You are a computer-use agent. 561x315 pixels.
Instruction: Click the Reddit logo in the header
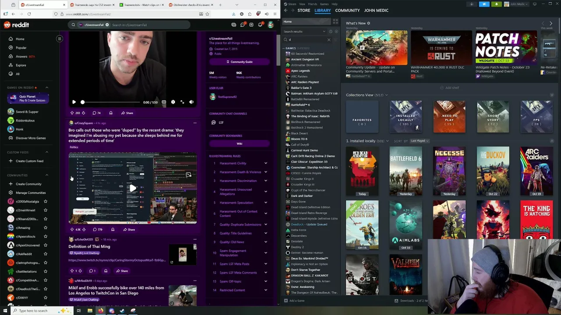coord(16,25)
